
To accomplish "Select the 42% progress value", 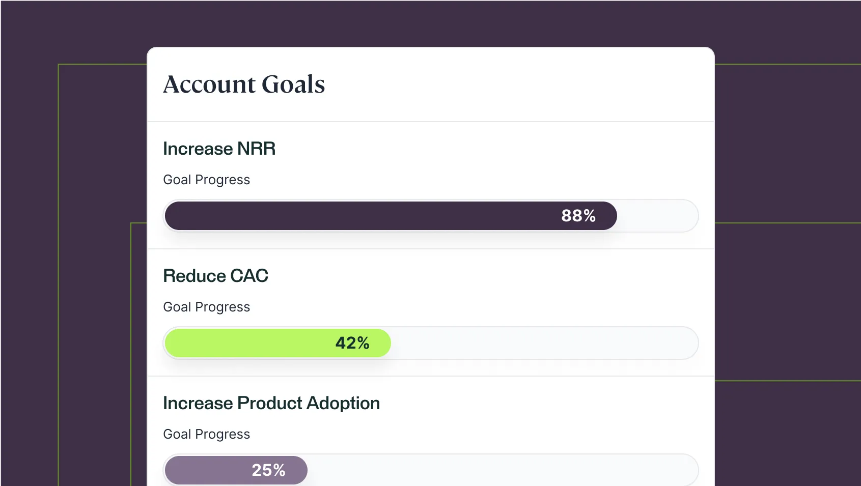I will tap(352, 343).
